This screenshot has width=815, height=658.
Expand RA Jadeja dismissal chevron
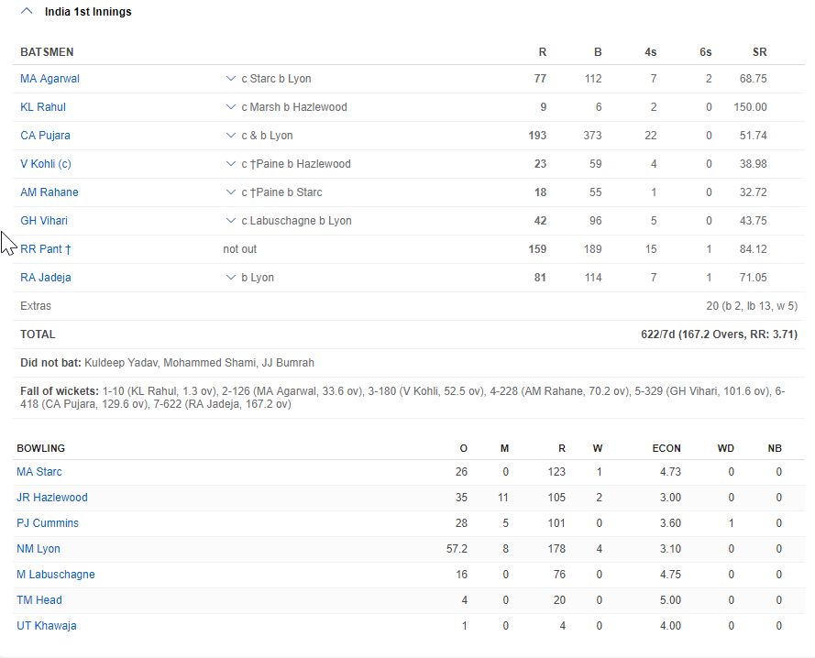coord(230,278)
